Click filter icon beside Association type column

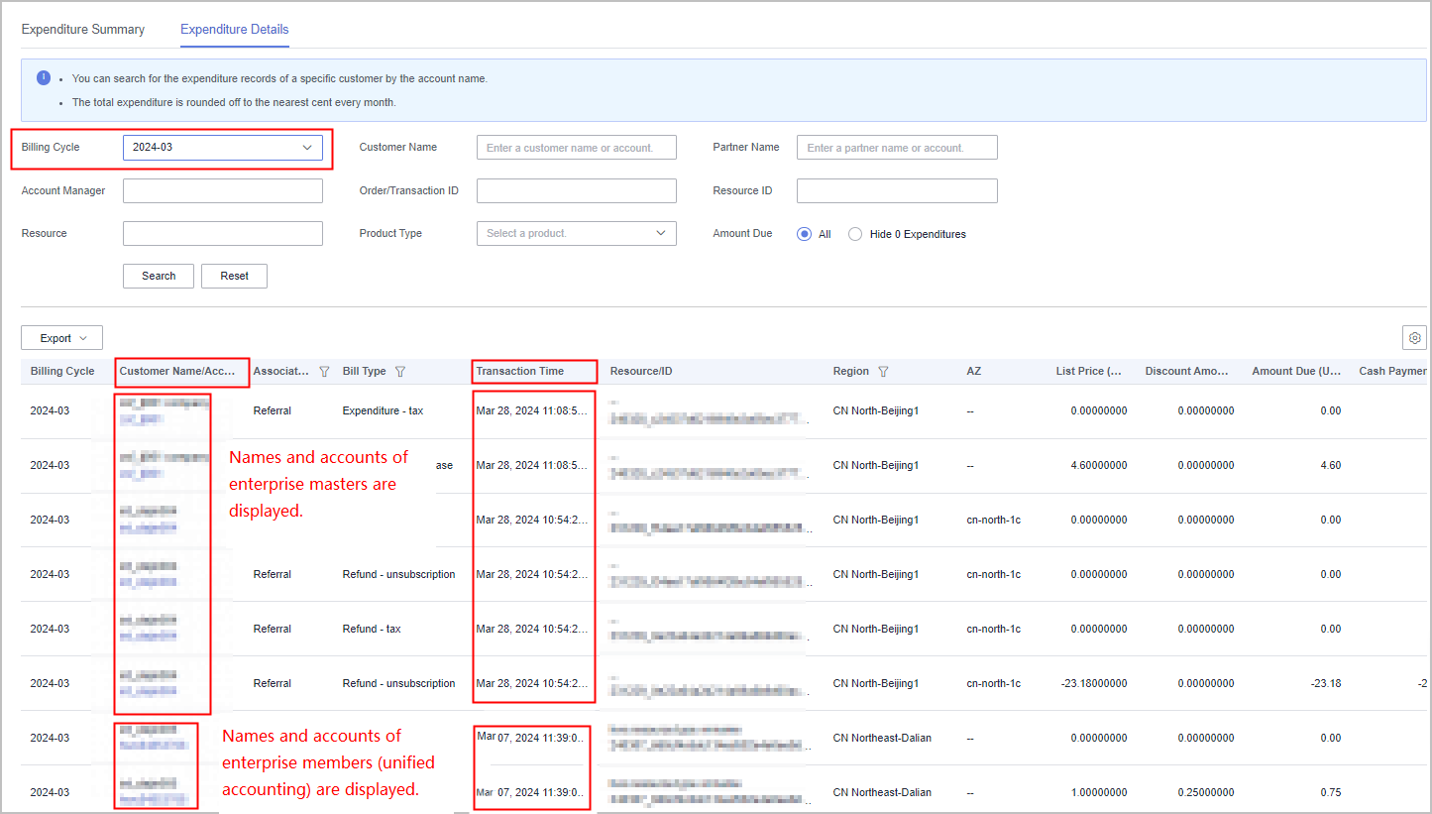tap(324, 372)
